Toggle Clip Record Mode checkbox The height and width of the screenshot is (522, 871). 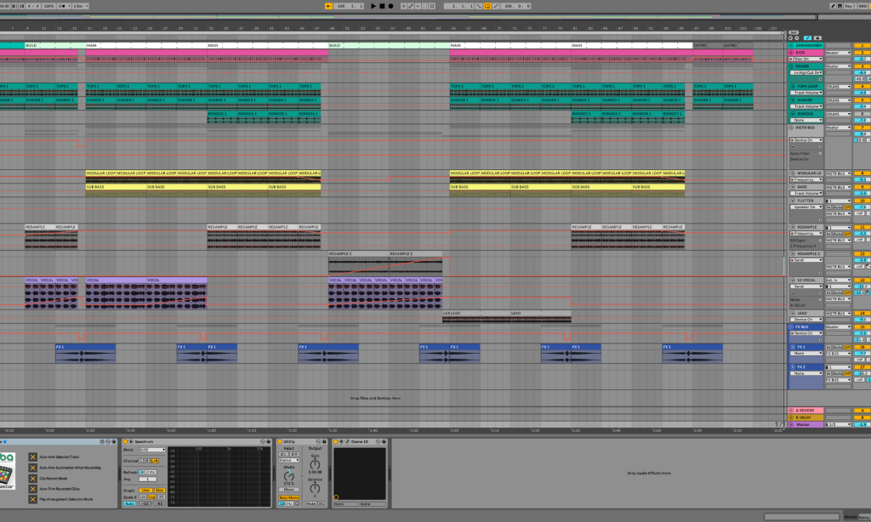pyautogui.click(x=33, y=478)
